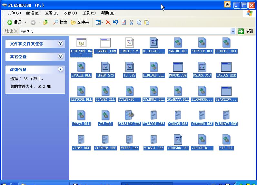The width and height of the screenshot is (257, 185).
Task: Select the SMARTDRV file icon
Action: (x=226, y=91)
